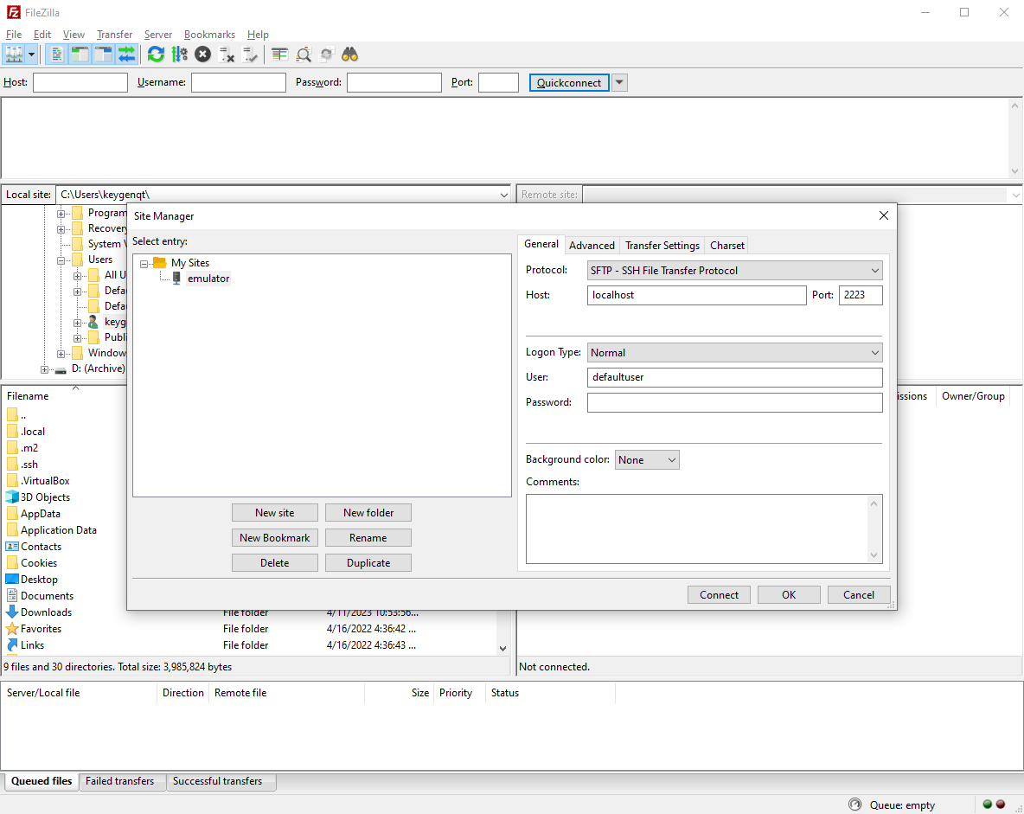Switch to the Advanced tab
Viewport: 1024px width, 814px height.
click(592, 246)
